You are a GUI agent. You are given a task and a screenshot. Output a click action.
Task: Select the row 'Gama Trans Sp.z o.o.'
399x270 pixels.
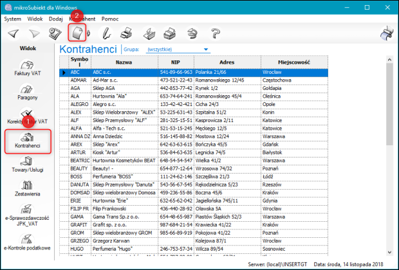click(194, 217)
